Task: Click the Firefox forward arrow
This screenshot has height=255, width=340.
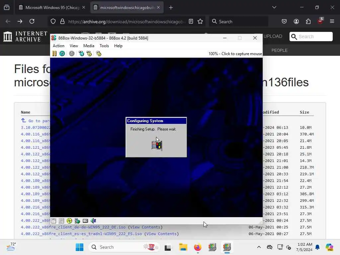Action: (x=20, y=21)
